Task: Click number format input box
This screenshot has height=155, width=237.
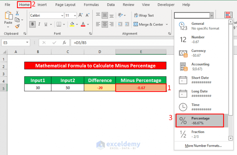Action: click(192, 15)
